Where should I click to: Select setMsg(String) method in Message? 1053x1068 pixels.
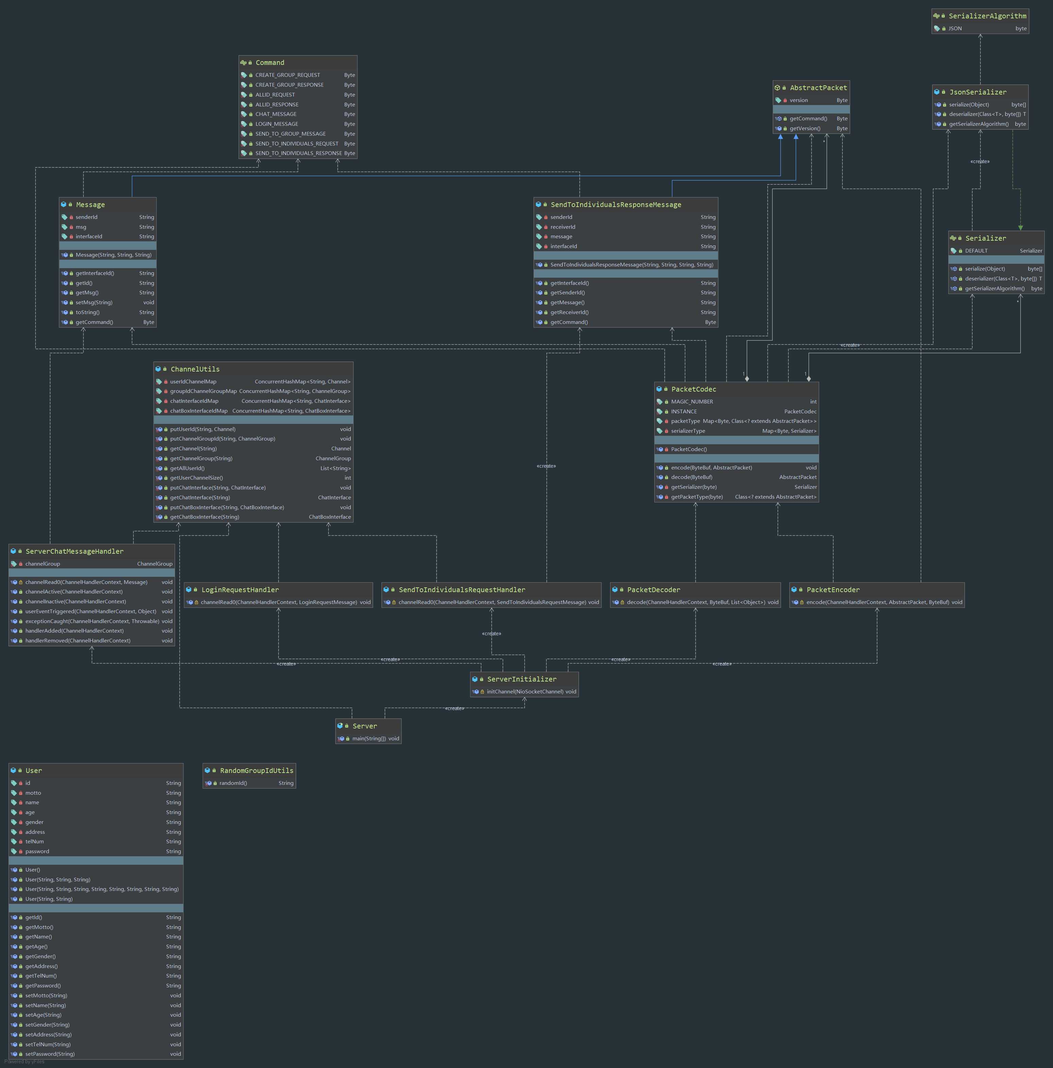108,303
